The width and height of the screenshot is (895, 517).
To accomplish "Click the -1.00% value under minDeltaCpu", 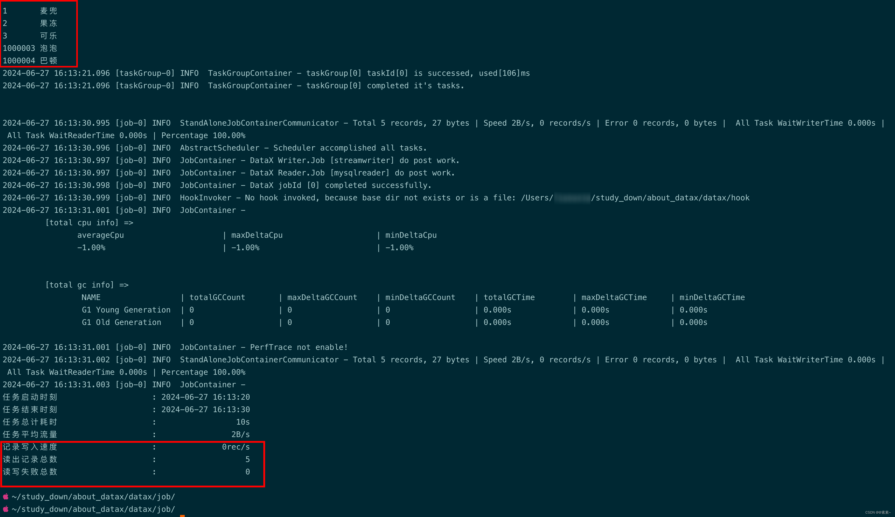I will tap(399, 248).
